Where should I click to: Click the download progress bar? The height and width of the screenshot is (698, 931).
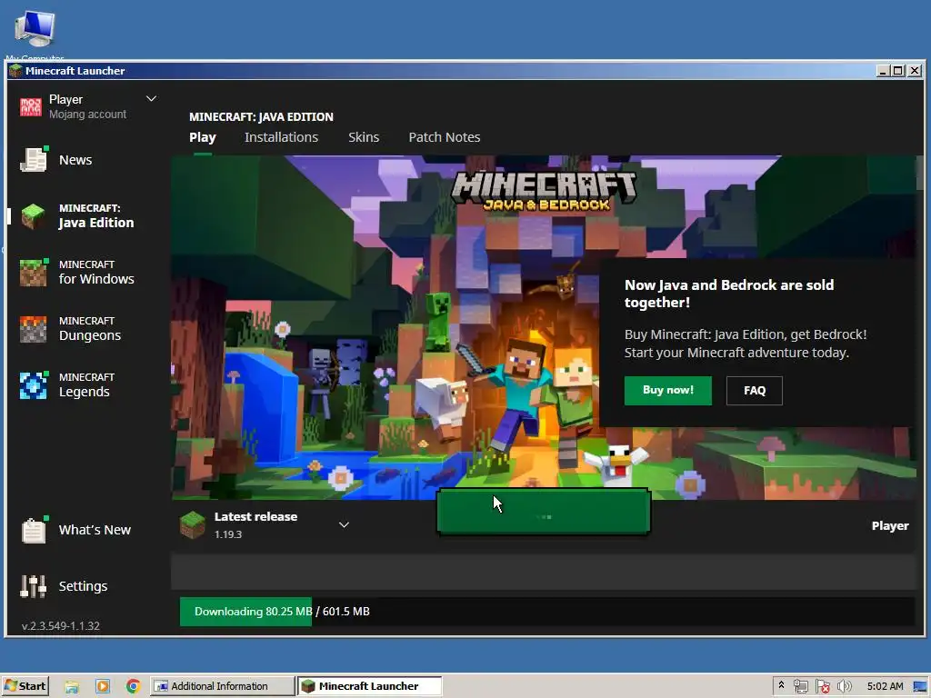pyautogui.click(x=546, y=612)
